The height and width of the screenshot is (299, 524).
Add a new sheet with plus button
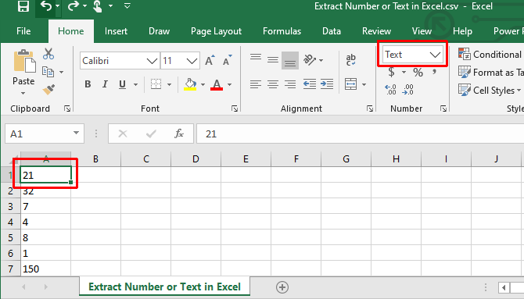click(x=282, y=287)
